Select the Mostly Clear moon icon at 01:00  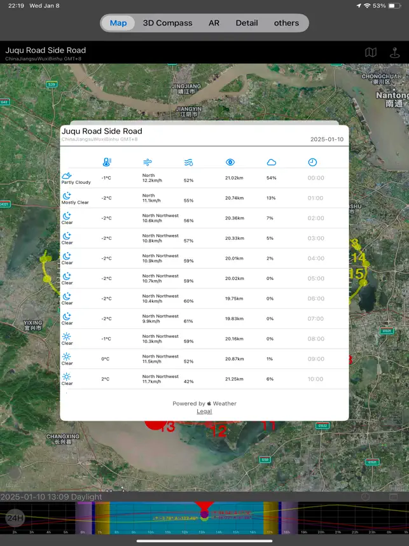(67, 196)
